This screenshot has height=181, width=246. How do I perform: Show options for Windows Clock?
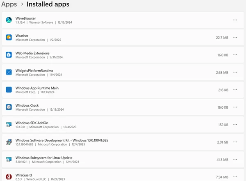[235, 107]
